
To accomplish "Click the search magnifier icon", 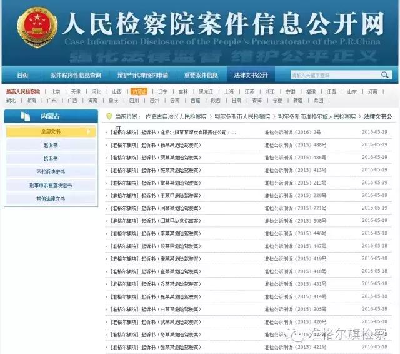I will coord(385,75).
